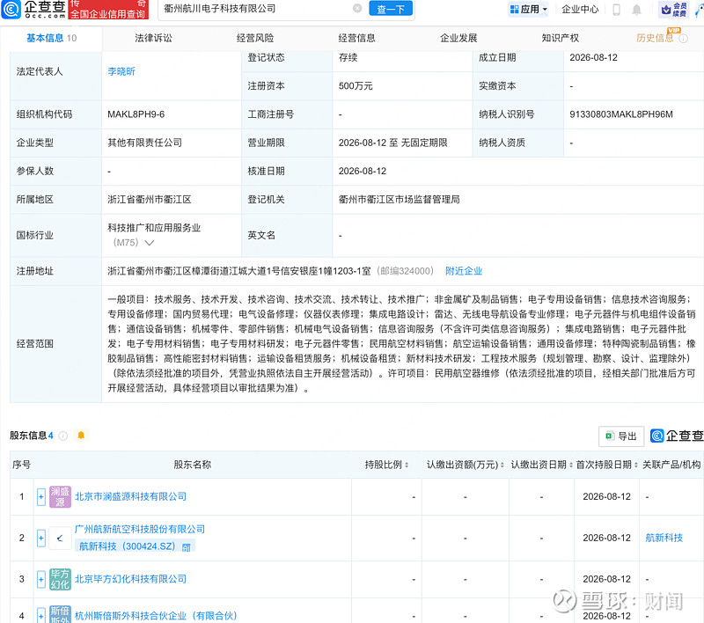
Task: Expand row for 北京市澜盛源科技有限公司
Action: (x=40, y=497)
